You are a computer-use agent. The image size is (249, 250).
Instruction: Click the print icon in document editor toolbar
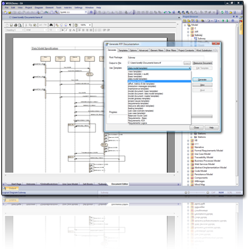[x=16, y=25]
